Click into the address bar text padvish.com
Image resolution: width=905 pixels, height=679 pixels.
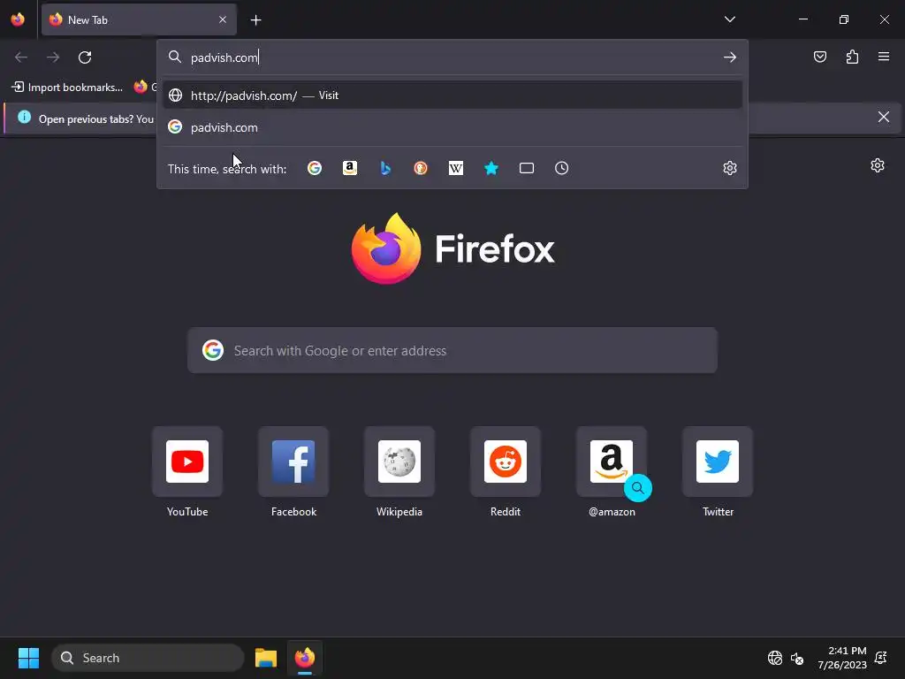pos(224,57)
